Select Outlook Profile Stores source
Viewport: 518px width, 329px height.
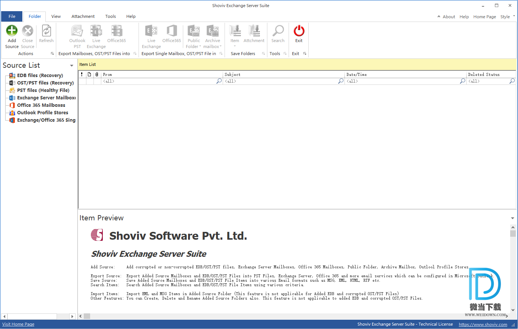42,112
